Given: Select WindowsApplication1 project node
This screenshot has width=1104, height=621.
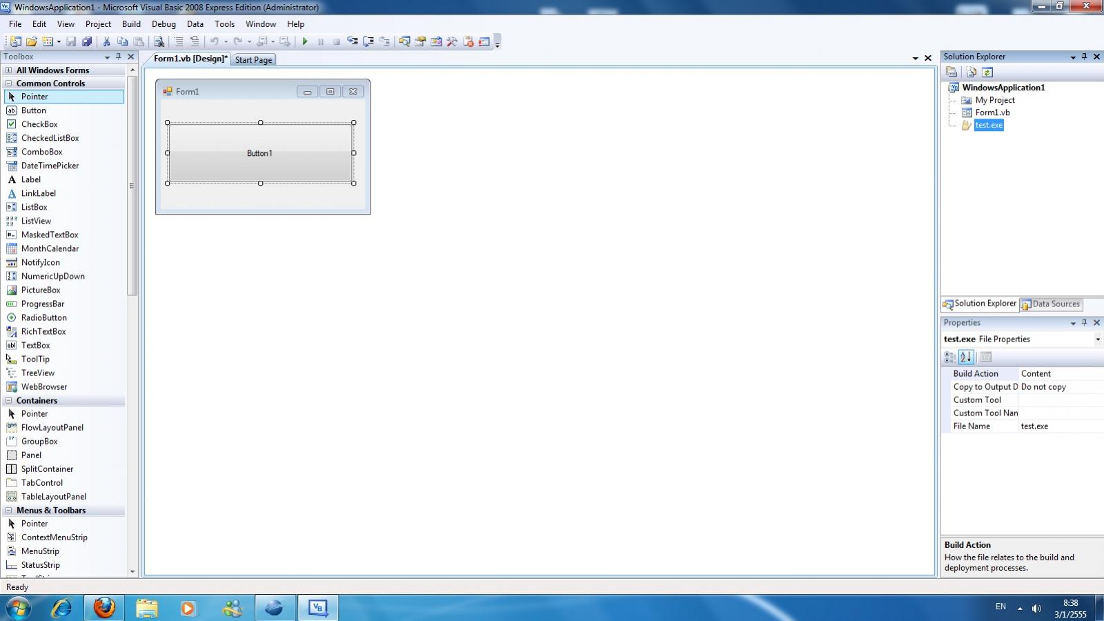Looking at the screenshot, I should point(1003,88).
